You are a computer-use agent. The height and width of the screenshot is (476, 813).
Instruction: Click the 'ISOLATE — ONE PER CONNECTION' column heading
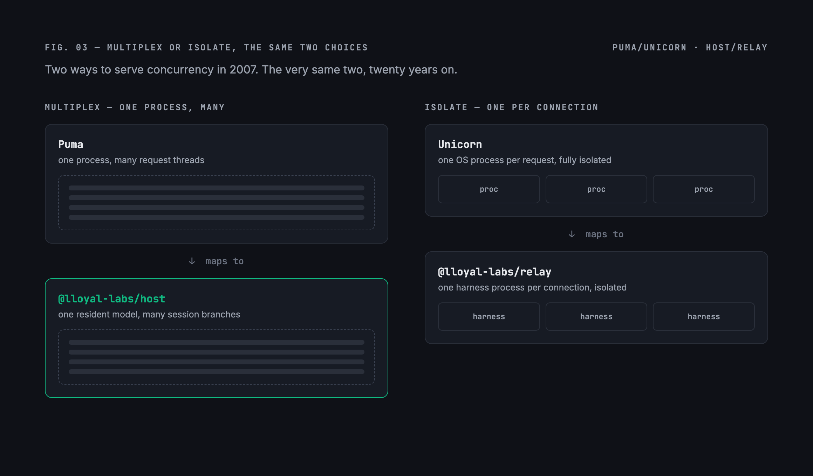coord(512,107)
